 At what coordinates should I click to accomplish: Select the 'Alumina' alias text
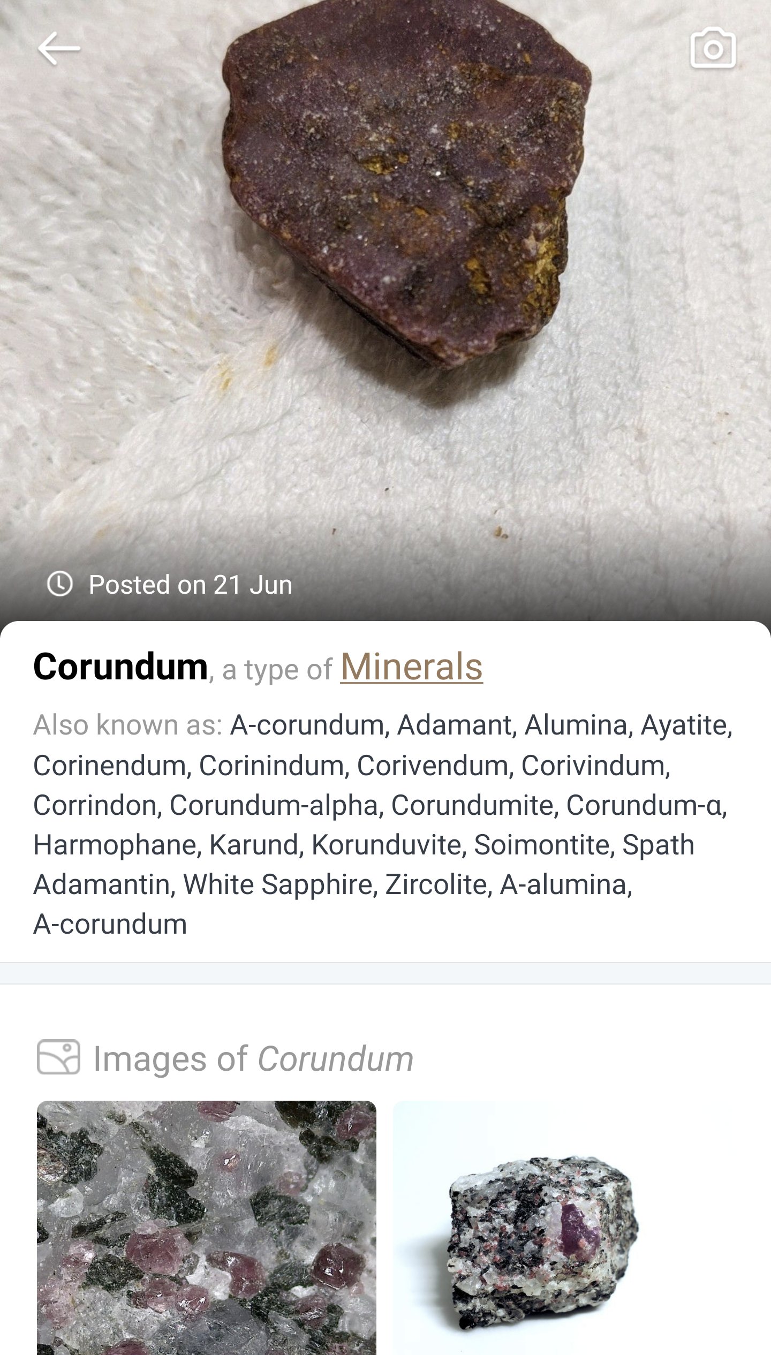tap(575, 725)
